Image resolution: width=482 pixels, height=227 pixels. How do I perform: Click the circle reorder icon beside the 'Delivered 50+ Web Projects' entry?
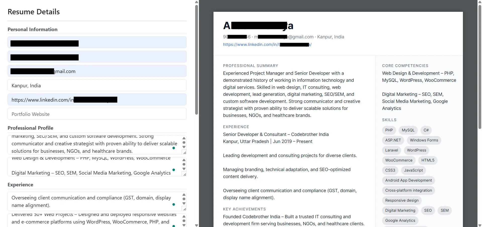click(184, 221)
